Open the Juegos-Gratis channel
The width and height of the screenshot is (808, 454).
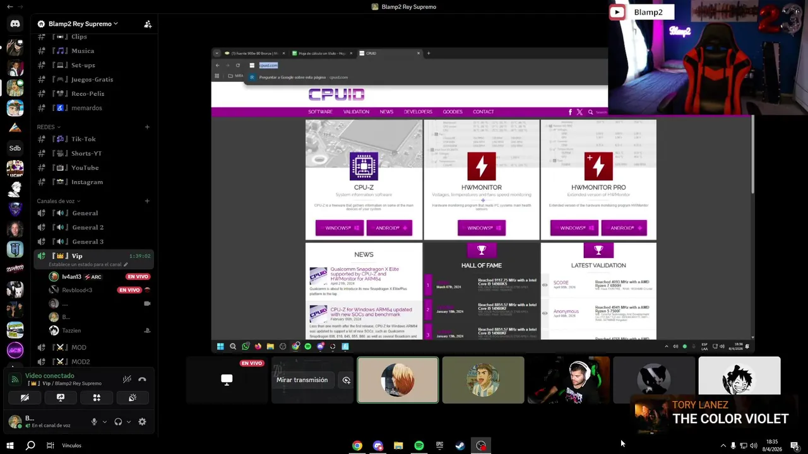tap(93, 79)
